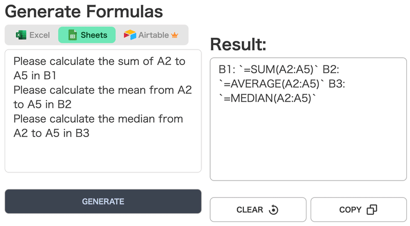Click inside the Result output box

(x=309, y=119)
